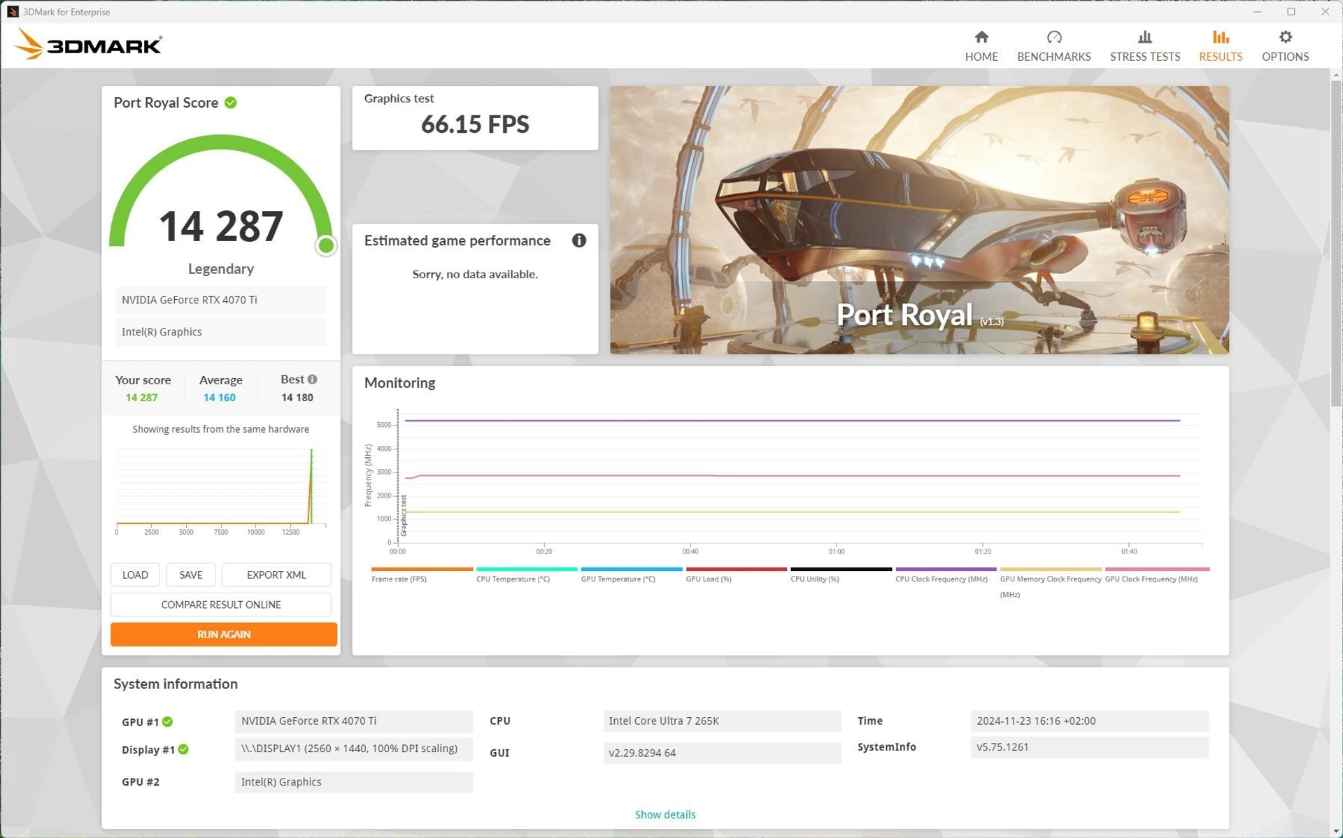Select the Intel(R) Graphics field in score panel
1343x838 pixels.
coord(220,332)
